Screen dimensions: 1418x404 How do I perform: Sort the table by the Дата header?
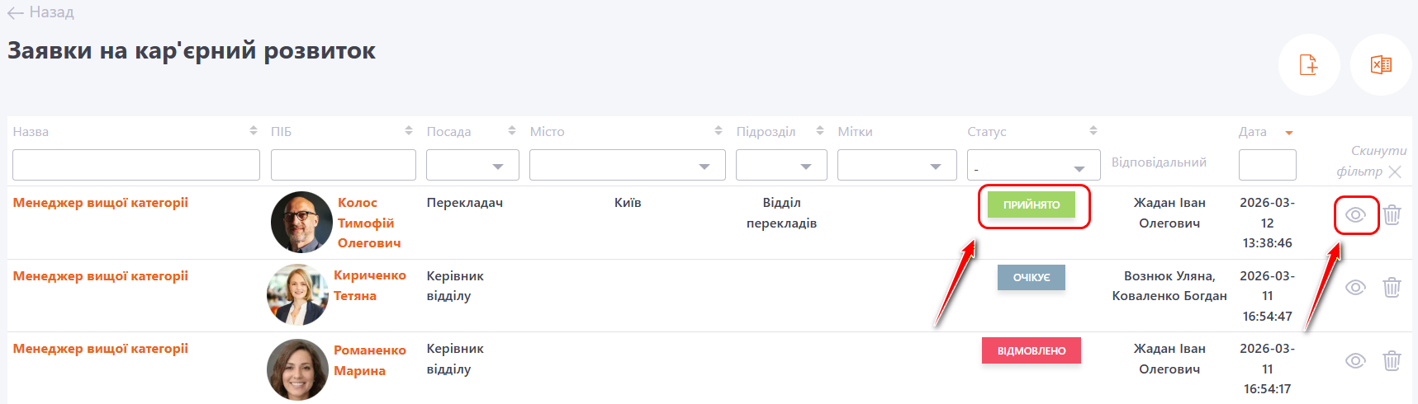click(x=1254, y=132)
